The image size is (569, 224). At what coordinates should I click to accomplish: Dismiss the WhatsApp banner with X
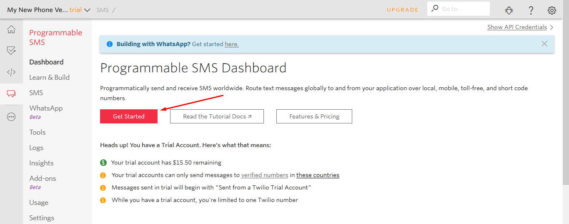pos(544,44)
